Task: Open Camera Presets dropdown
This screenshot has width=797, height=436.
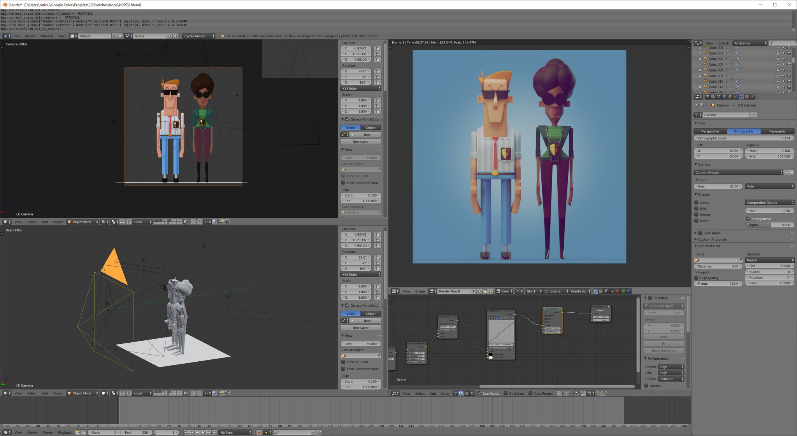Action: (738, 173)
